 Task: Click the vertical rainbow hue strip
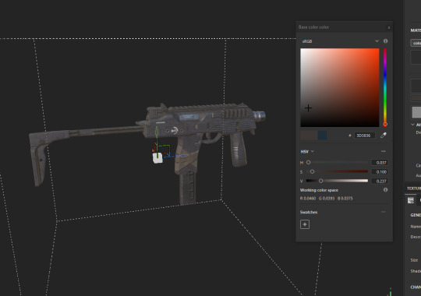(385, 87)
